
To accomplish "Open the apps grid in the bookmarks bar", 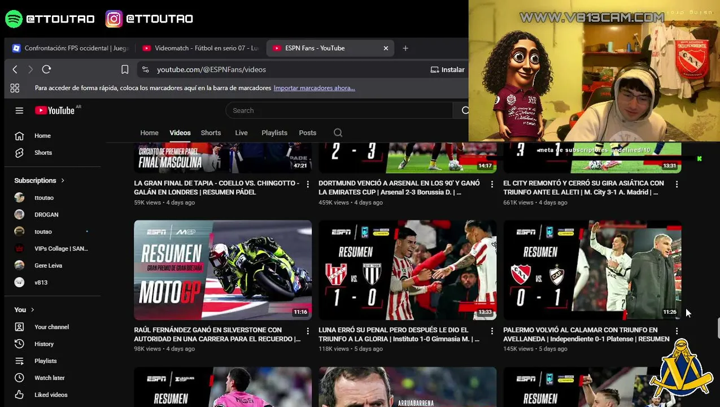I will click(15, 88).
